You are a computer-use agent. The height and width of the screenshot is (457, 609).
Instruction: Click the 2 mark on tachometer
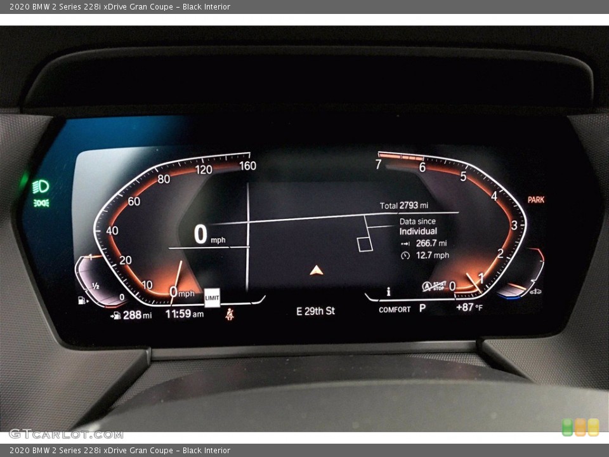pos(501,254)
